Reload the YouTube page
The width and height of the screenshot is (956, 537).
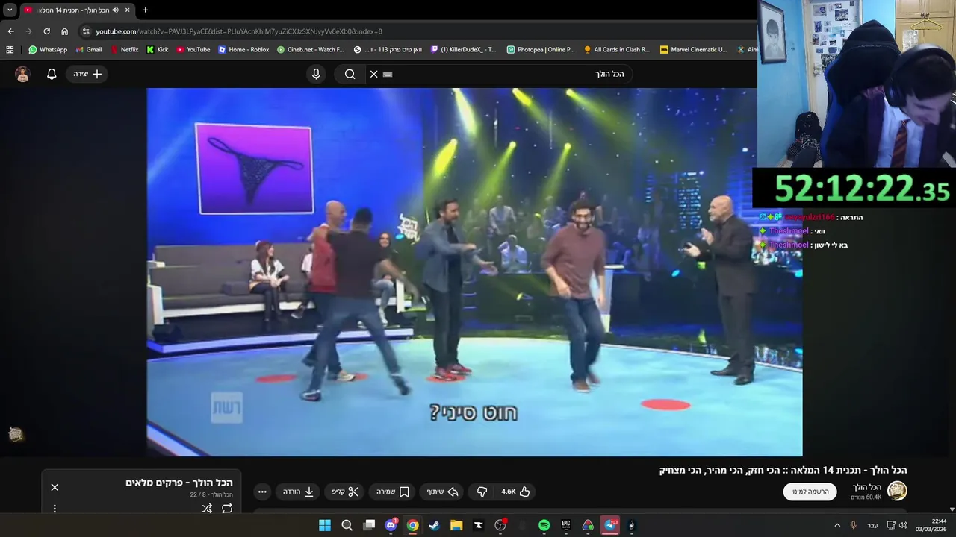46,31
